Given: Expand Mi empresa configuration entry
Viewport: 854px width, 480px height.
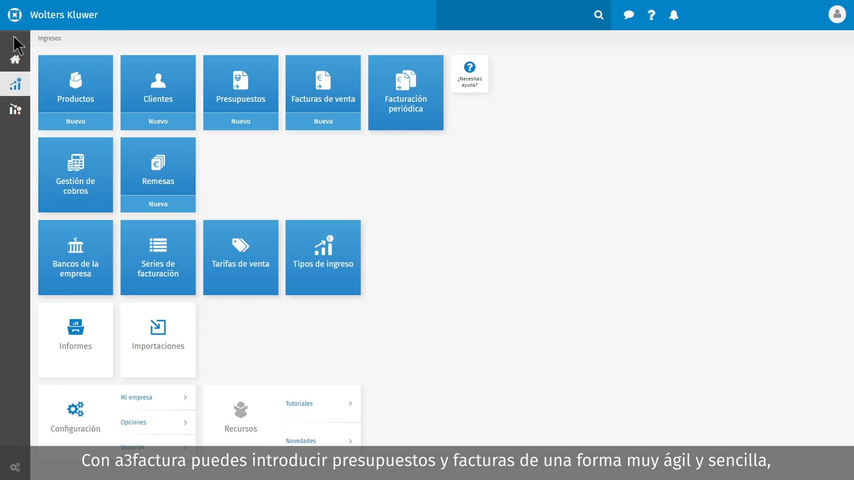Looking at the screenshot, I should 154,397.
